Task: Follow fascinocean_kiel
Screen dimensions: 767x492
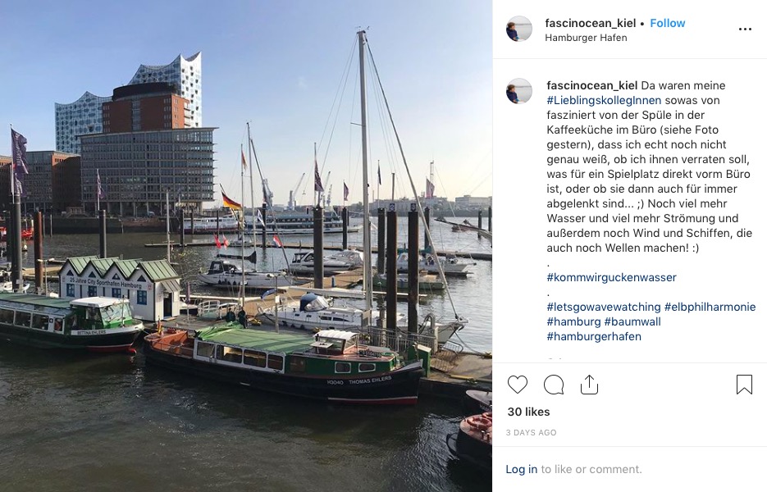Action: (x=667, y=23)
